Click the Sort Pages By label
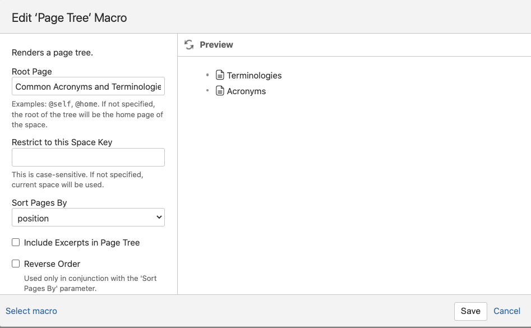This screenshot has height=328, width=531. [39, 203]
